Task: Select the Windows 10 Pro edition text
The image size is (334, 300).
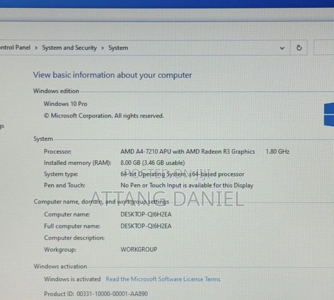Action: tap(65, 104)
